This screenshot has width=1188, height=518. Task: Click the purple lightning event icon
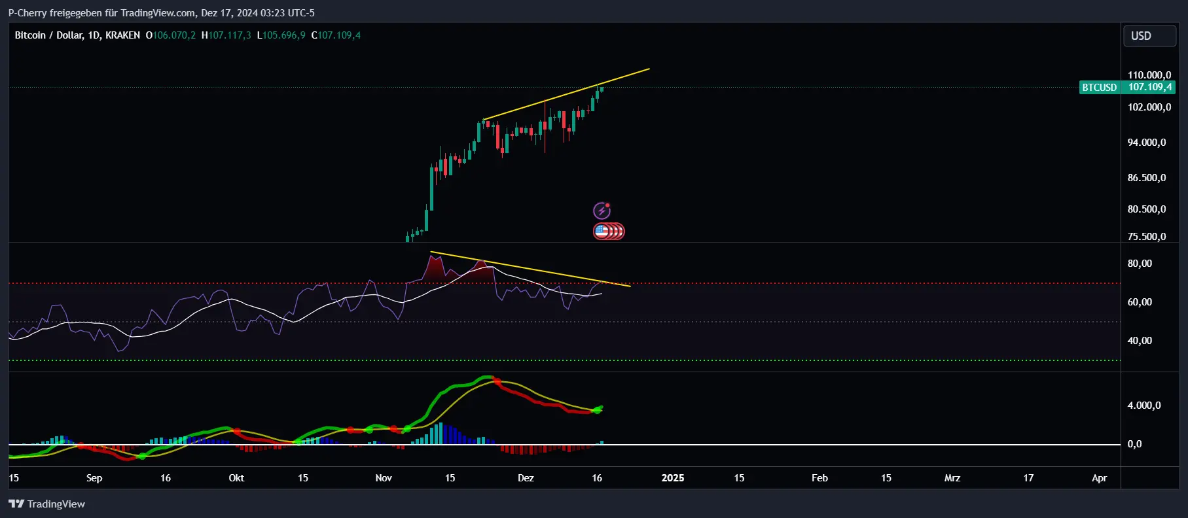(602, 211)
